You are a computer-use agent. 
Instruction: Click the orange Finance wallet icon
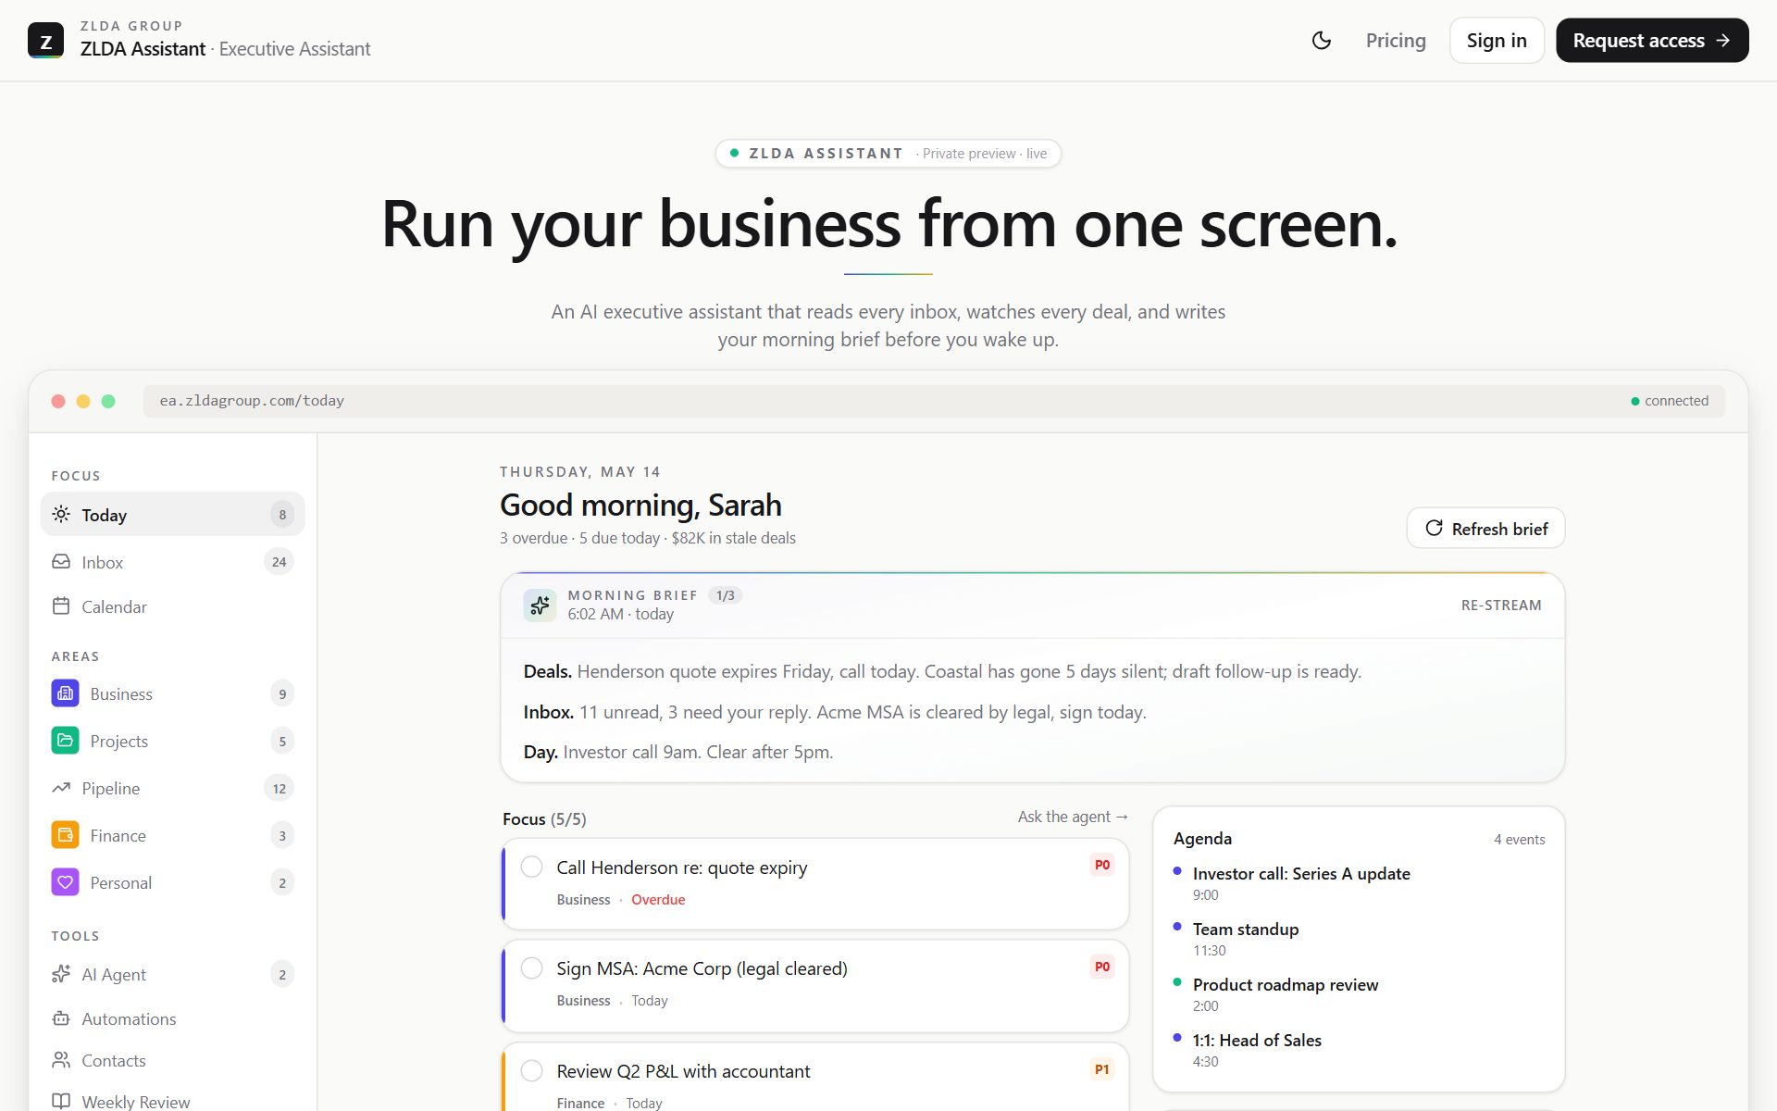(x=66, y=835)
